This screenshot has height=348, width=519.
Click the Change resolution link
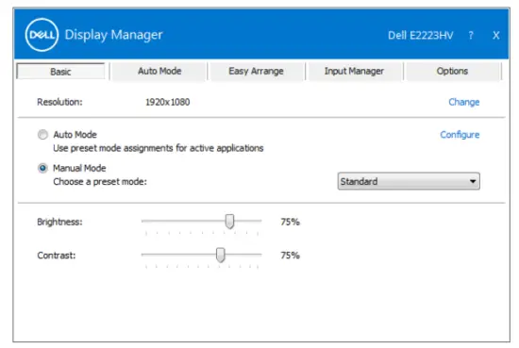click(463, 102)
